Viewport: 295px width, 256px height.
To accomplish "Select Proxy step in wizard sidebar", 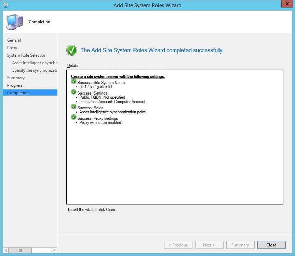I will [x=12, y=48].
